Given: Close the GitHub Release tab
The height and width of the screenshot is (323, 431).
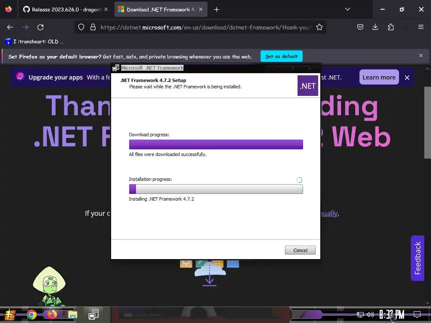Looking at the screenshot, I should click(x=106, y=9).
